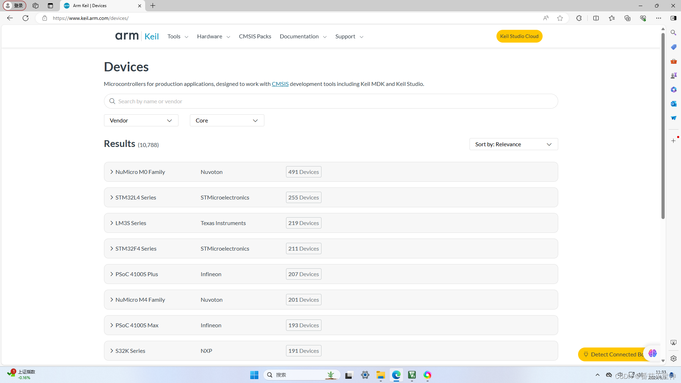Expand the LM3S Series row

tap(331, 223)
